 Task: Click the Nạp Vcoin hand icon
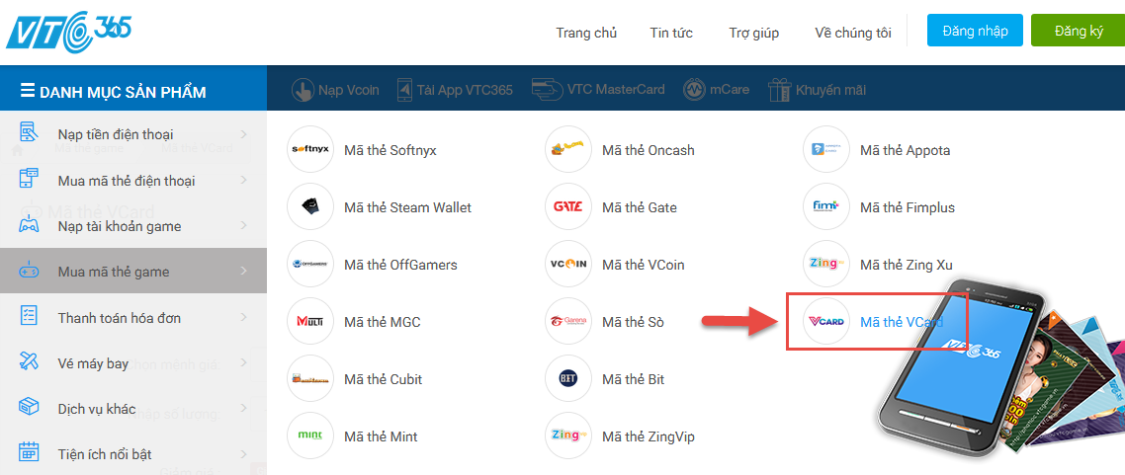[303, 90]
